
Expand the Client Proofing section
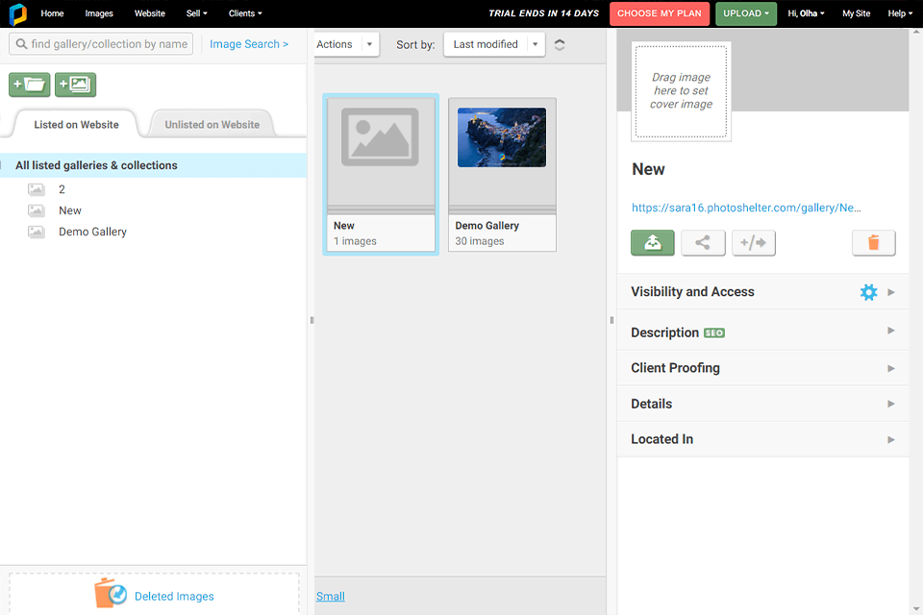(x=762, y=368)
